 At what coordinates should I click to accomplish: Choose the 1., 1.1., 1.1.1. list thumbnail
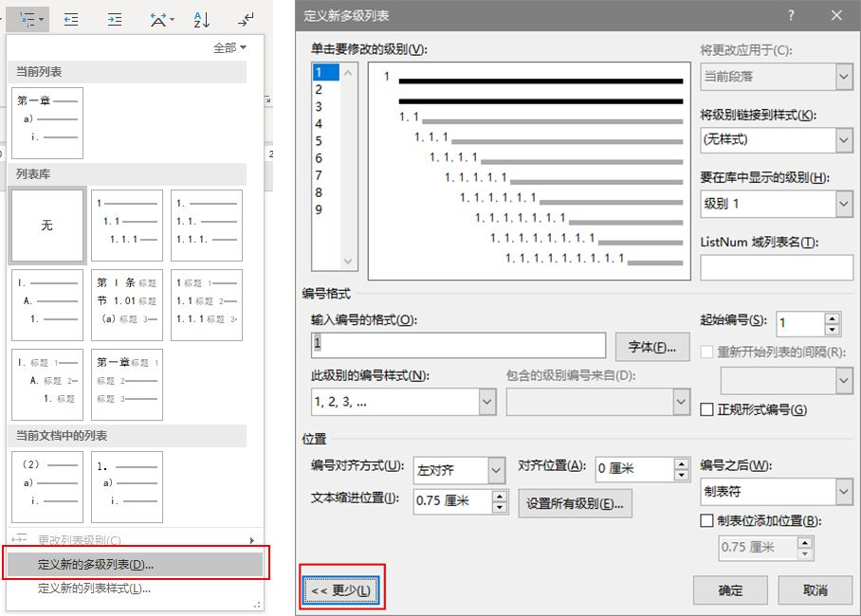pyautogui.click(x=207, y=226)
